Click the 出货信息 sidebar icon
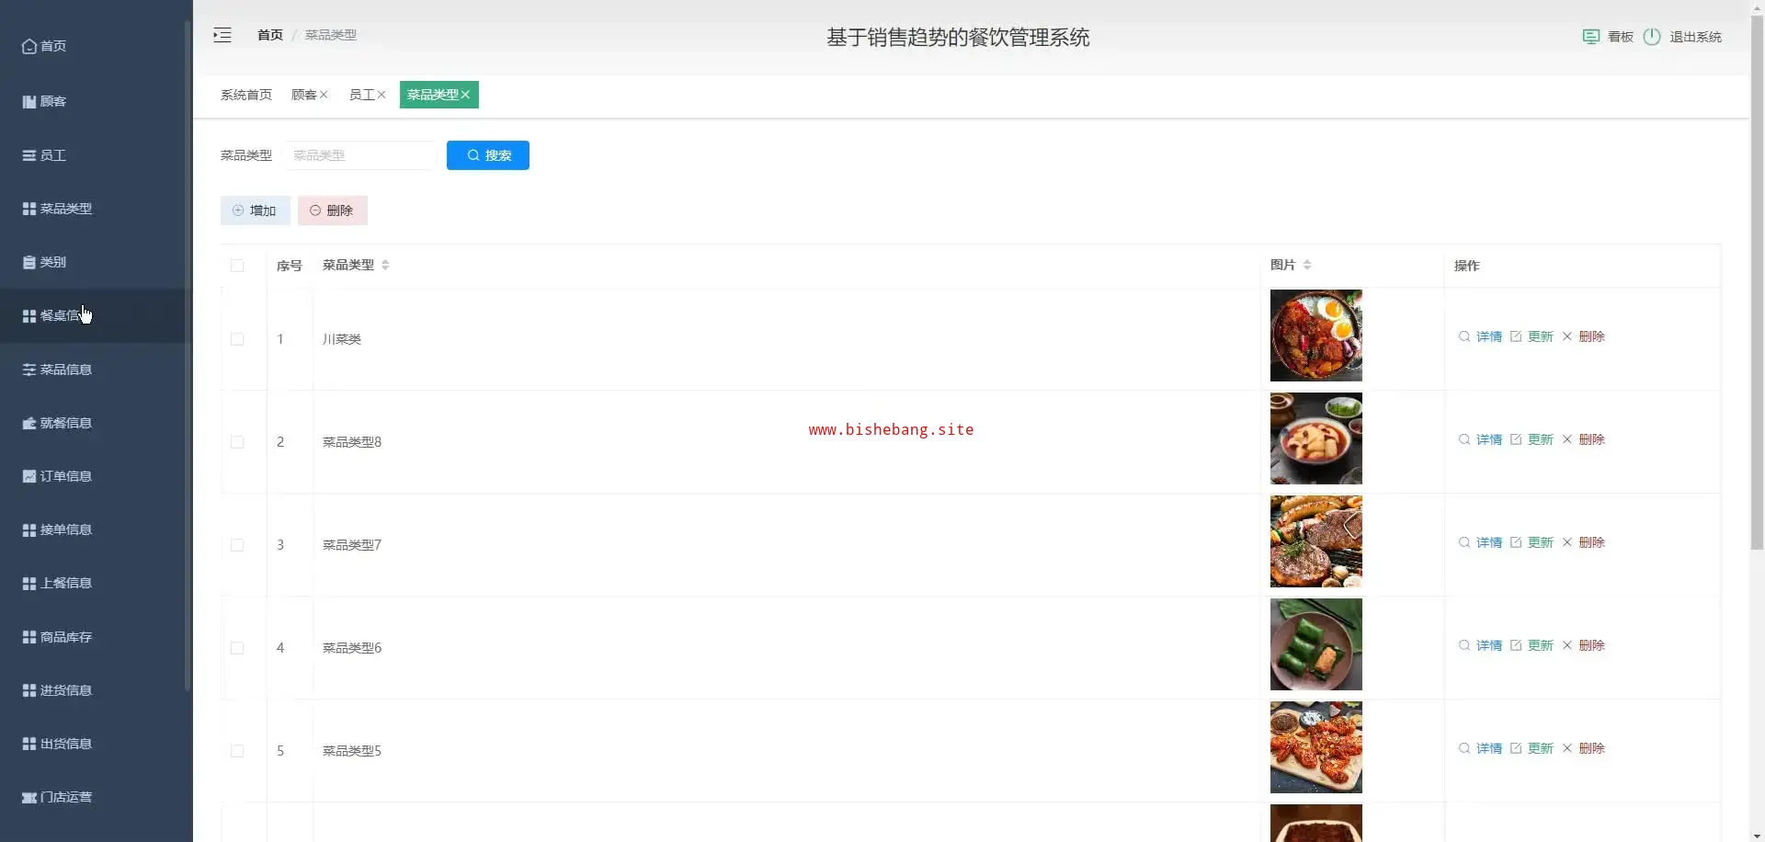Image resolution: width=1765 pixels, height=842 pixels. [x=29, y=744]
